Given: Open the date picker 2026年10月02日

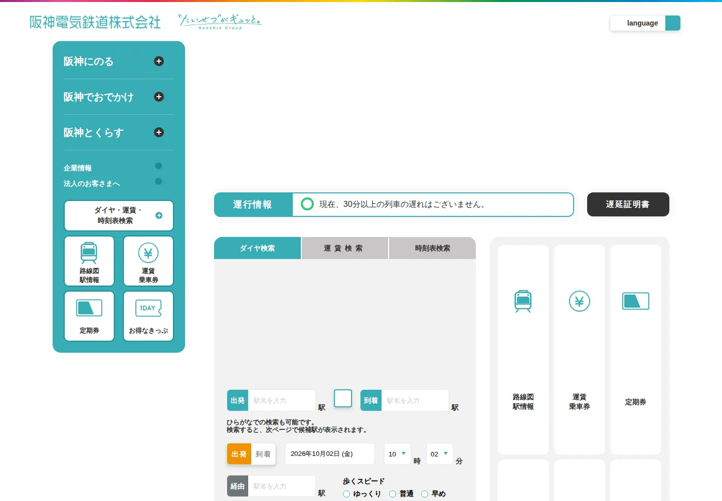Looking at the screenshot, I should click(330, 454).
